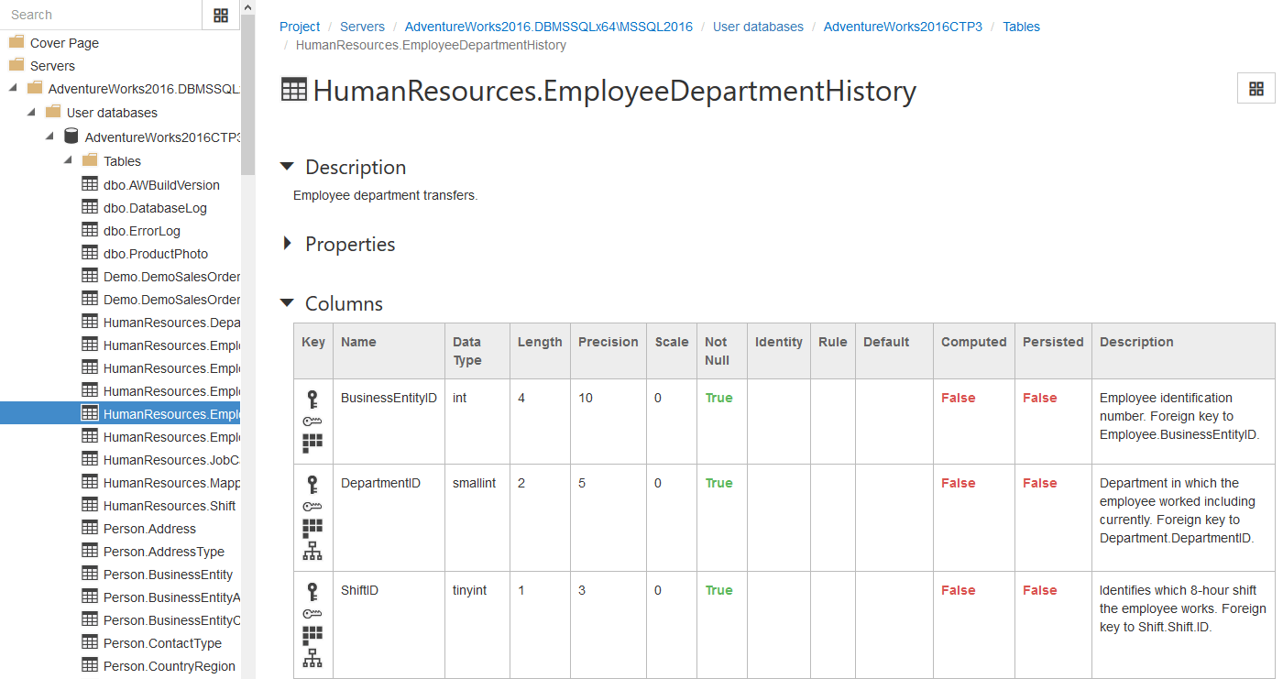Image resolution: width=1283 pixels, height=679 pixels.
Task: Open the User databases breadcrumb link
Action: point(758,27)
